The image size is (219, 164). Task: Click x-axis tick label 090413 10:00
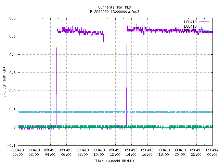point(99,152)
